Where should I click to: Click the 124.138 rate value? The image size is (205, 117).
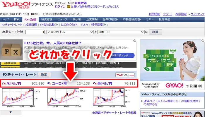click(83, 83)
